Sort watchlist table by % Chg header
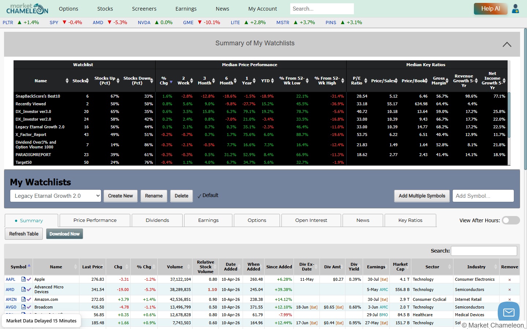This screenshot has height=329, width=527. [144, 267]
